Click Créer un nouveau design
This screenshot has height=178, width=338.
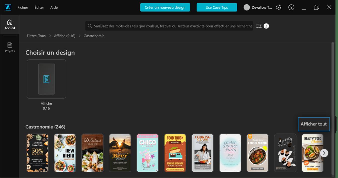coord(165,7)
